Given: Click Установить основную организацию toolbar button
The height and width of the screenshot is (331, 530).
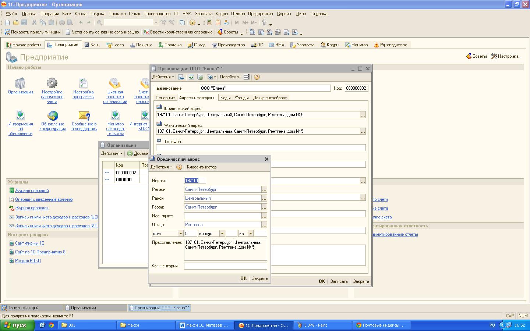Looking at the screenshot, I should pos(102,32).
